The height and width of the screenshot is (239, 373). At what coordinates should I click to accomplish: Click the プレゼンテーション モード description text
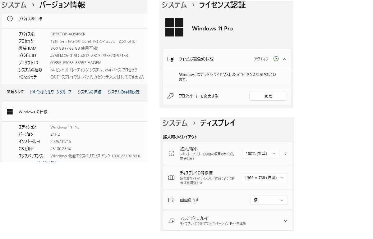(213, 223)
